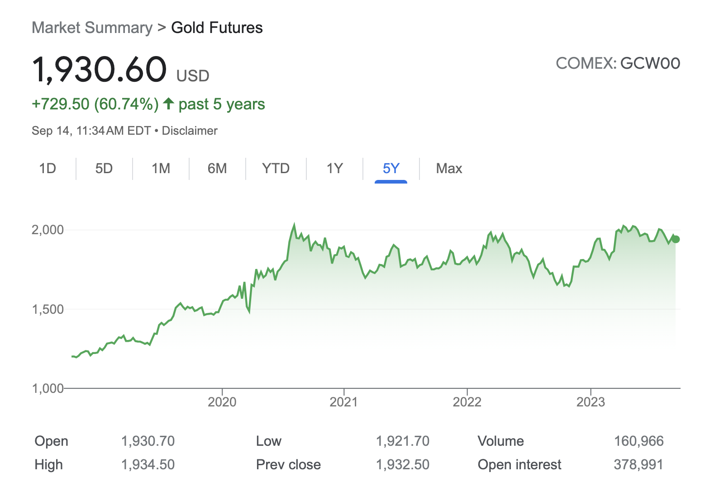The width and height of the screenshot is (724, 486).
Task: Click the 2020 marker on time axis
Action: coord(222,402)
